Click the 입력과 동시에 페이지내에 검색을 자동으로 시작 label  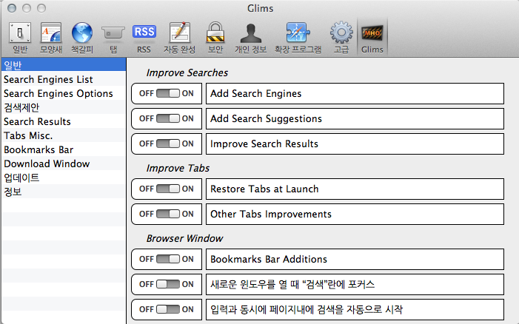click(x=355, y=309)
